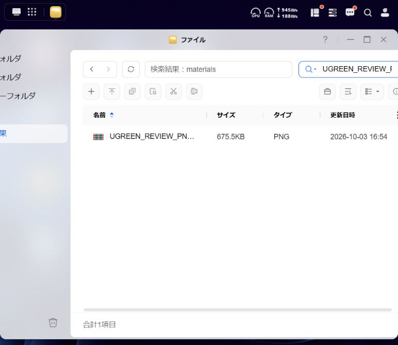Select the Files app in the top bar

click(56, 12)
